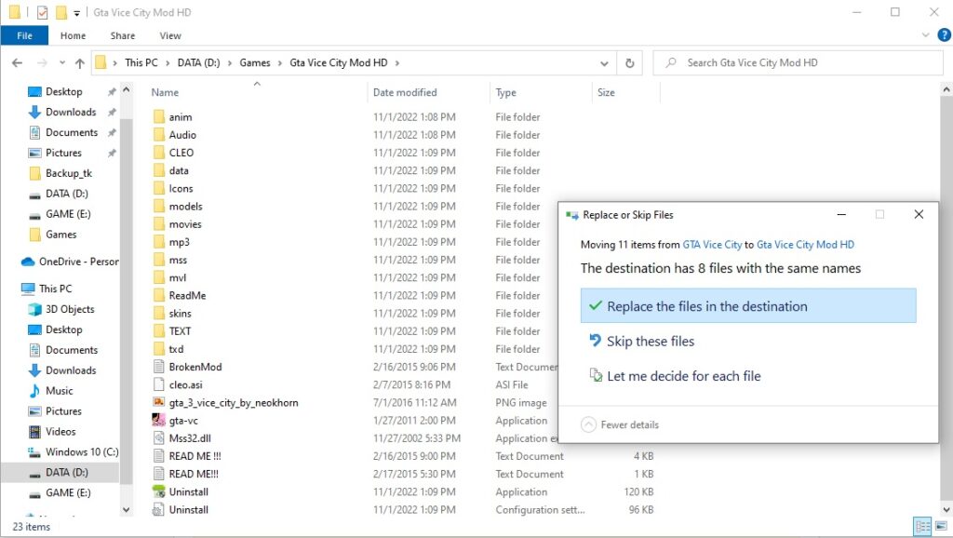
Task: Click the BrokenMod text document icon
Action: tap(158, 367)
